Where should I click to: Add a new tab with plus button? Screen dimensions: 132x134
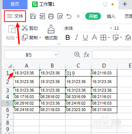(125, 4)
